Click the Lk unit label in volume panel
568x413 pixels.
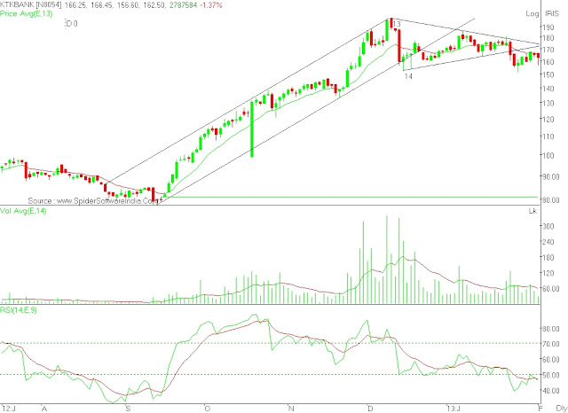click(532, 211)
